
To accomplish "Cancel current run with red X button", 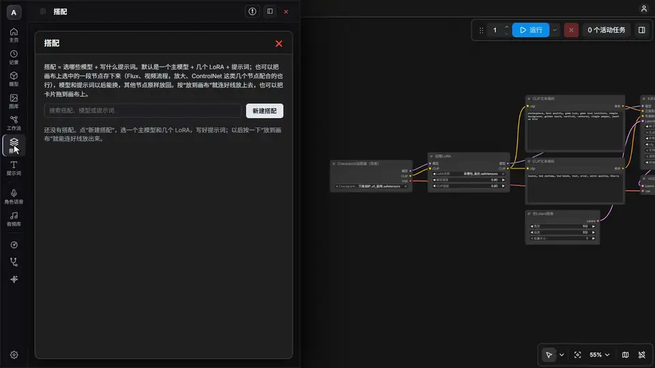I will [x=571, y=30].
